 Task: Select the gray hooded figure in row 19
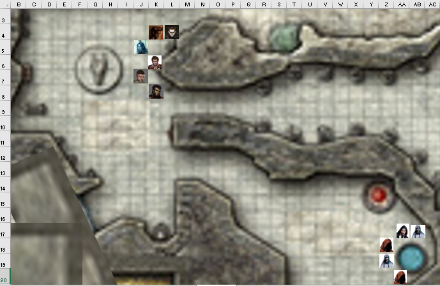point(387,261)
